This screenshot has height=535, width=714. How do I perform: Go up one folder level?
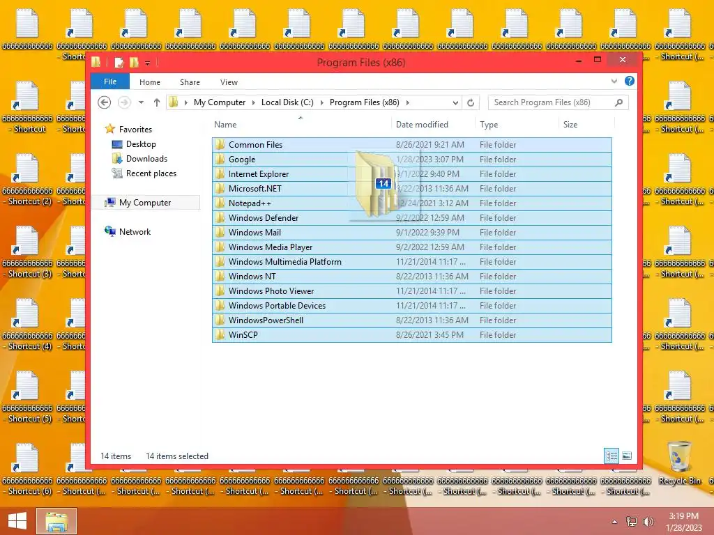tap(157, 103)
